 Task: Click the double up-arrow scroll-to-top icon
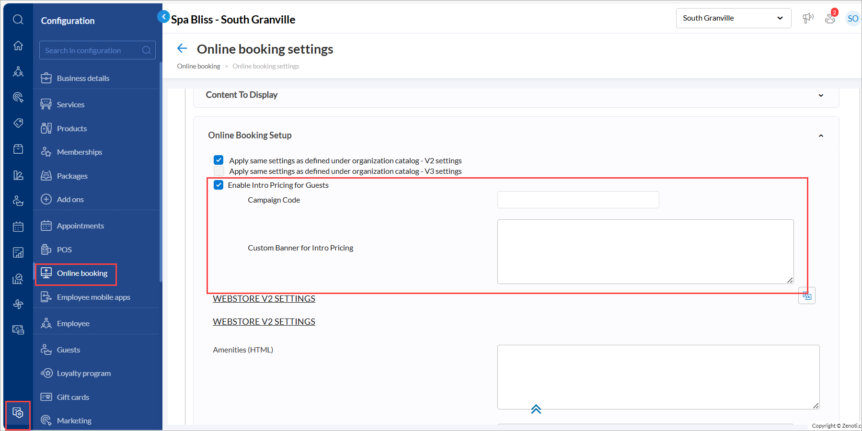click(x=536, y=409)
